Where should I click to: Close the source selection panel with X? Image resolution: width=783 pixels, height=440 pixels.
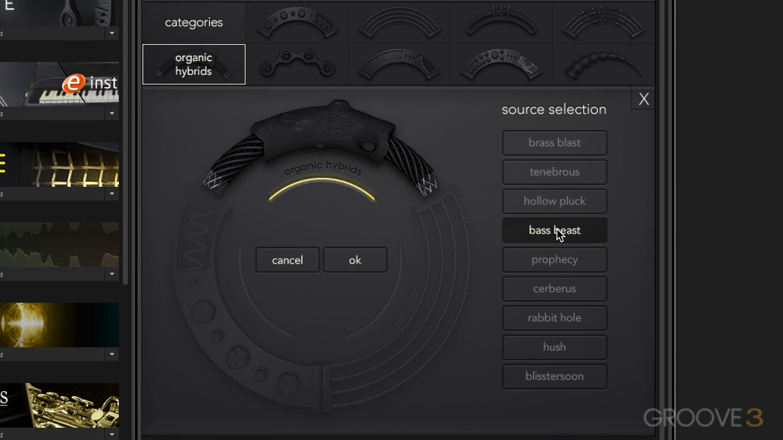[x=644, y=99]
